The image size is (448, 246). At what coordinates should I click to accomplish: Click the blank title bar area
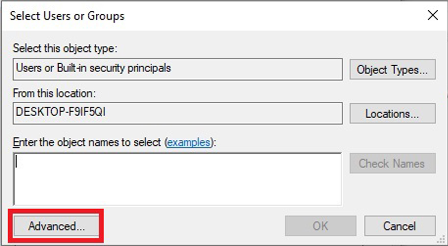tap(260, 16)
